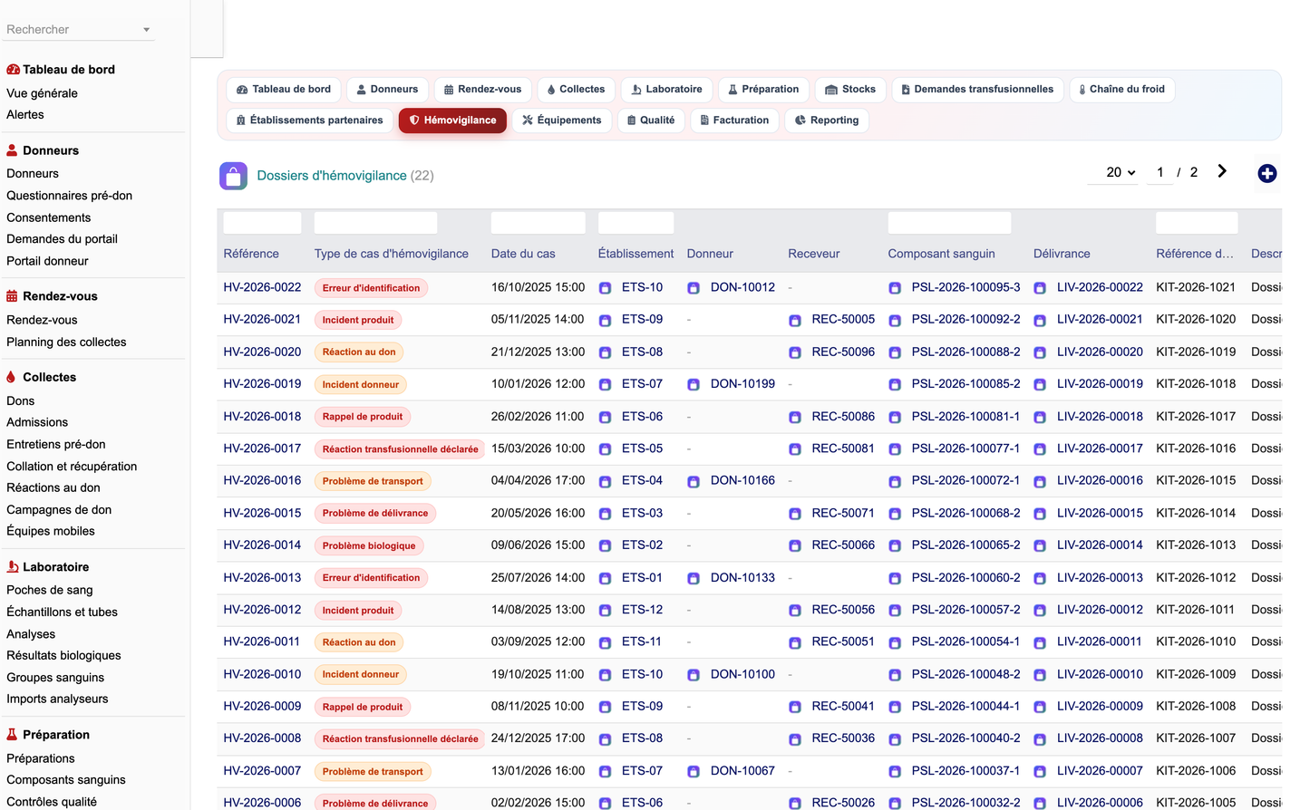Open the Établissements partenaires tab
The image size is (1310, 810).
309,120
